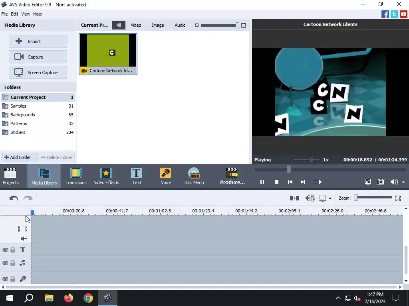Jump to next frame
The height and width of the screenshot is (306, 409).
click(303, 182)
